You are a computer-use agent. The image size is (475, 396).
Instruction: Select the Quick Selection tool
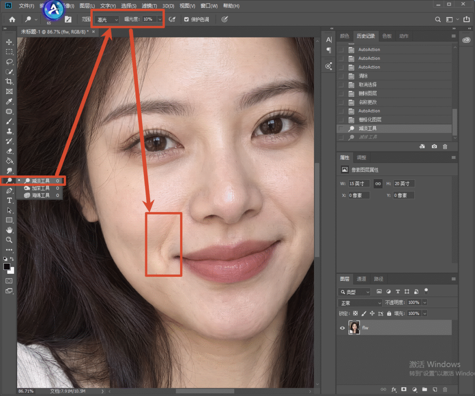[9, 72]
